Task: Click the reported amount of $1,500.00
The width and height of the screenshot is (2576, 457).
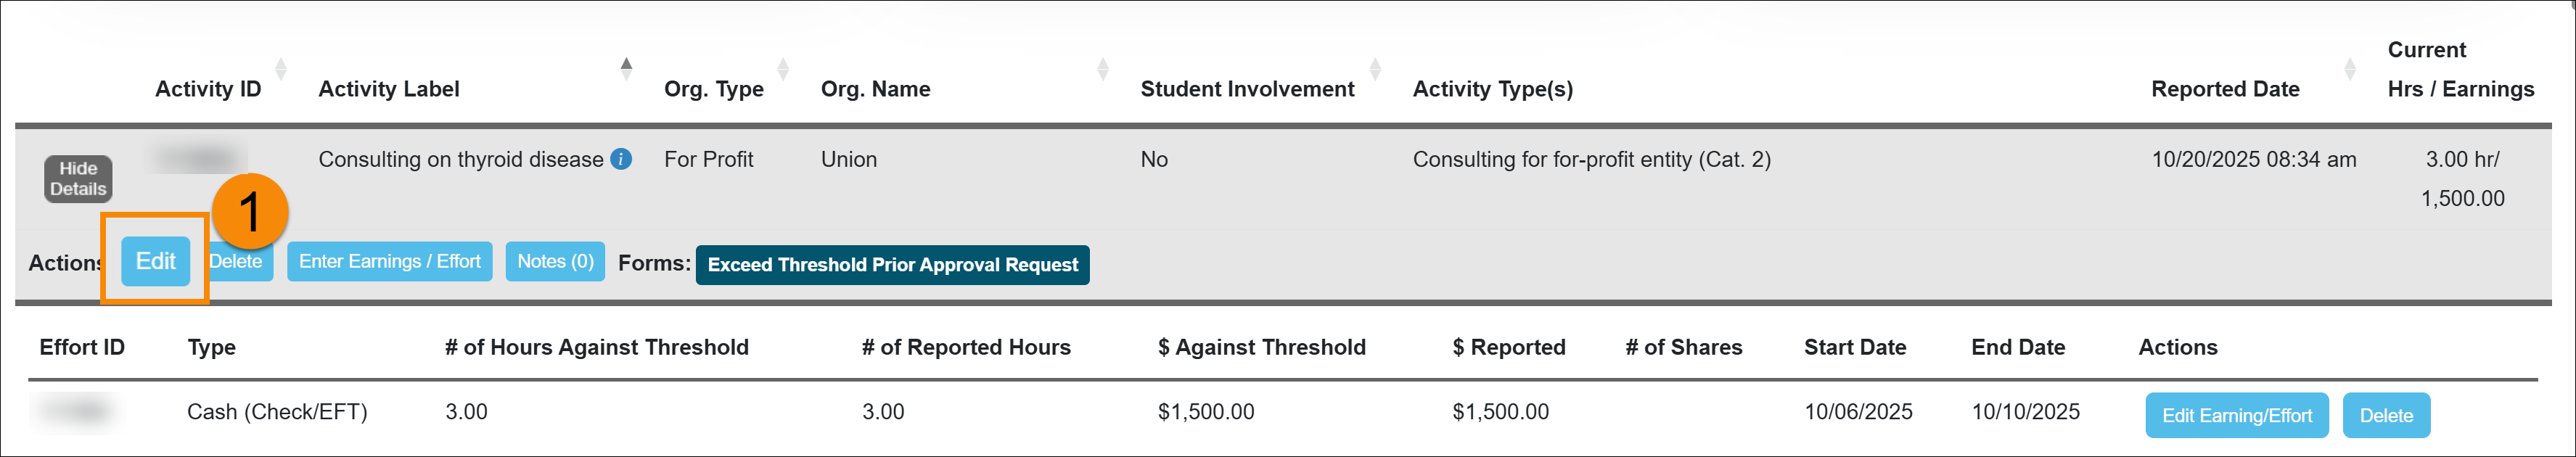Action: click(1500, 411)
